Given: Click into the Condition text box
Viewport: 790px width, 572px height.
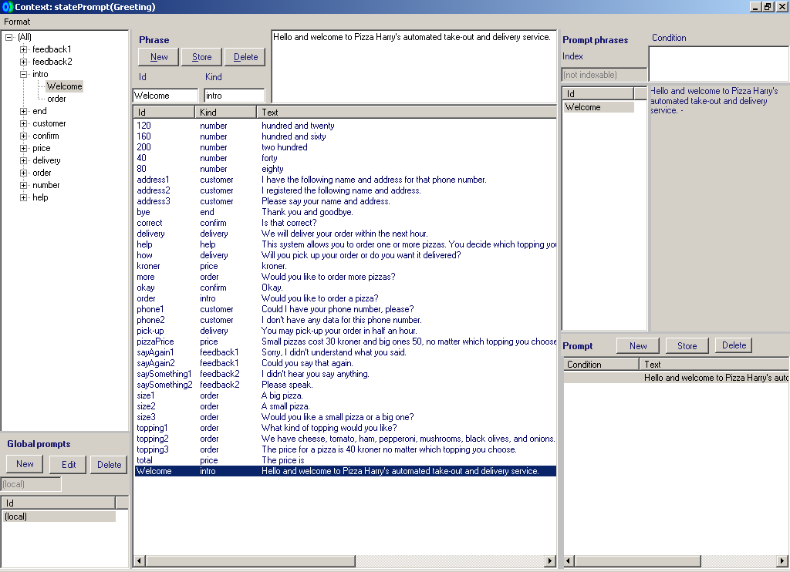Looking at the screenshot, I should (x=719, y=63).
